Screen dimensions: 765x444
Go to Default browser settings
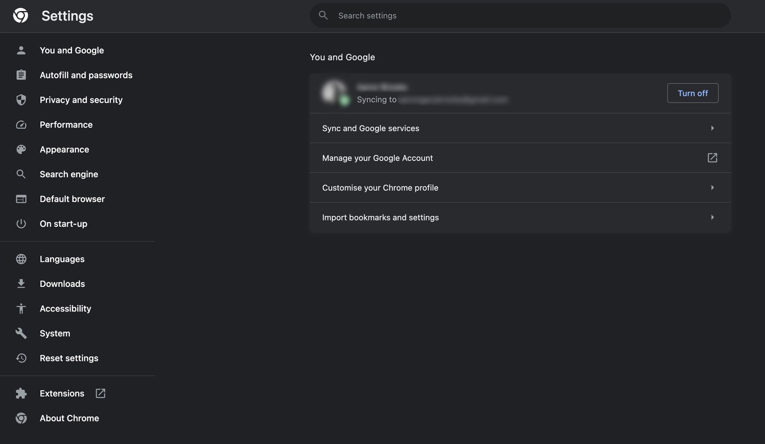pyautogui.click(x=72, y=199)
